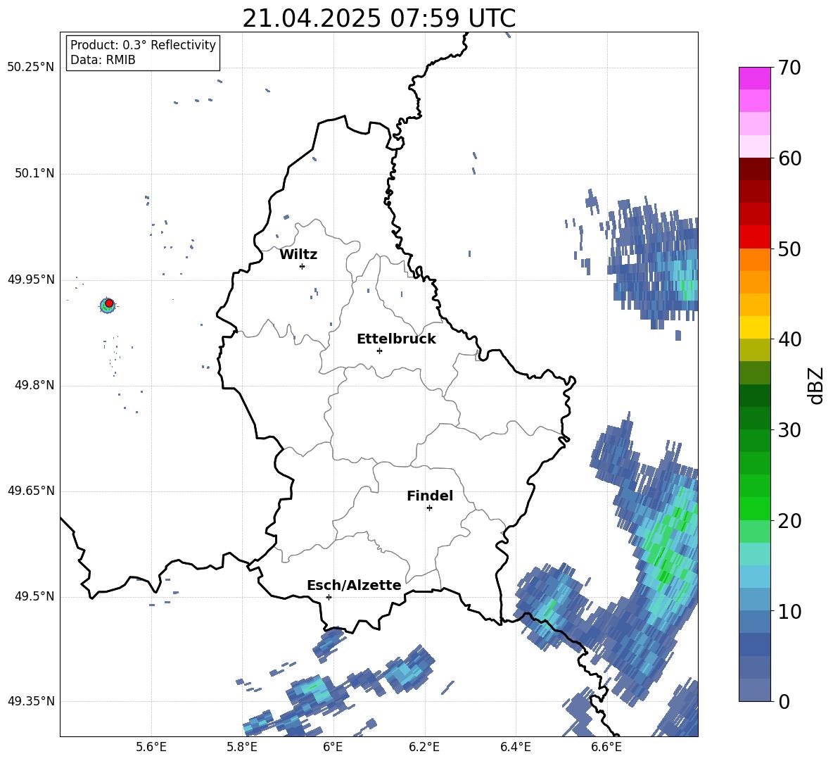Click the 49.5°N latitude label

pos(34,596)
